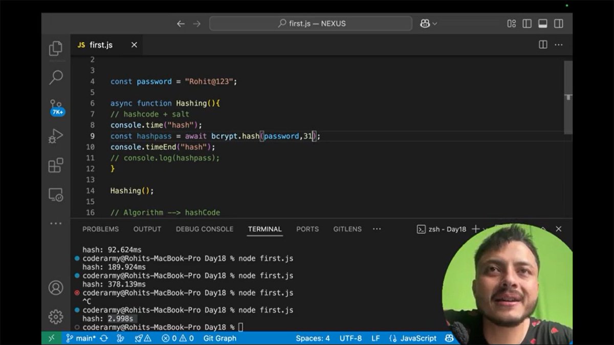Create a new terminal with plus
This screenshot has height=345, width=614.
click(475, 229)
